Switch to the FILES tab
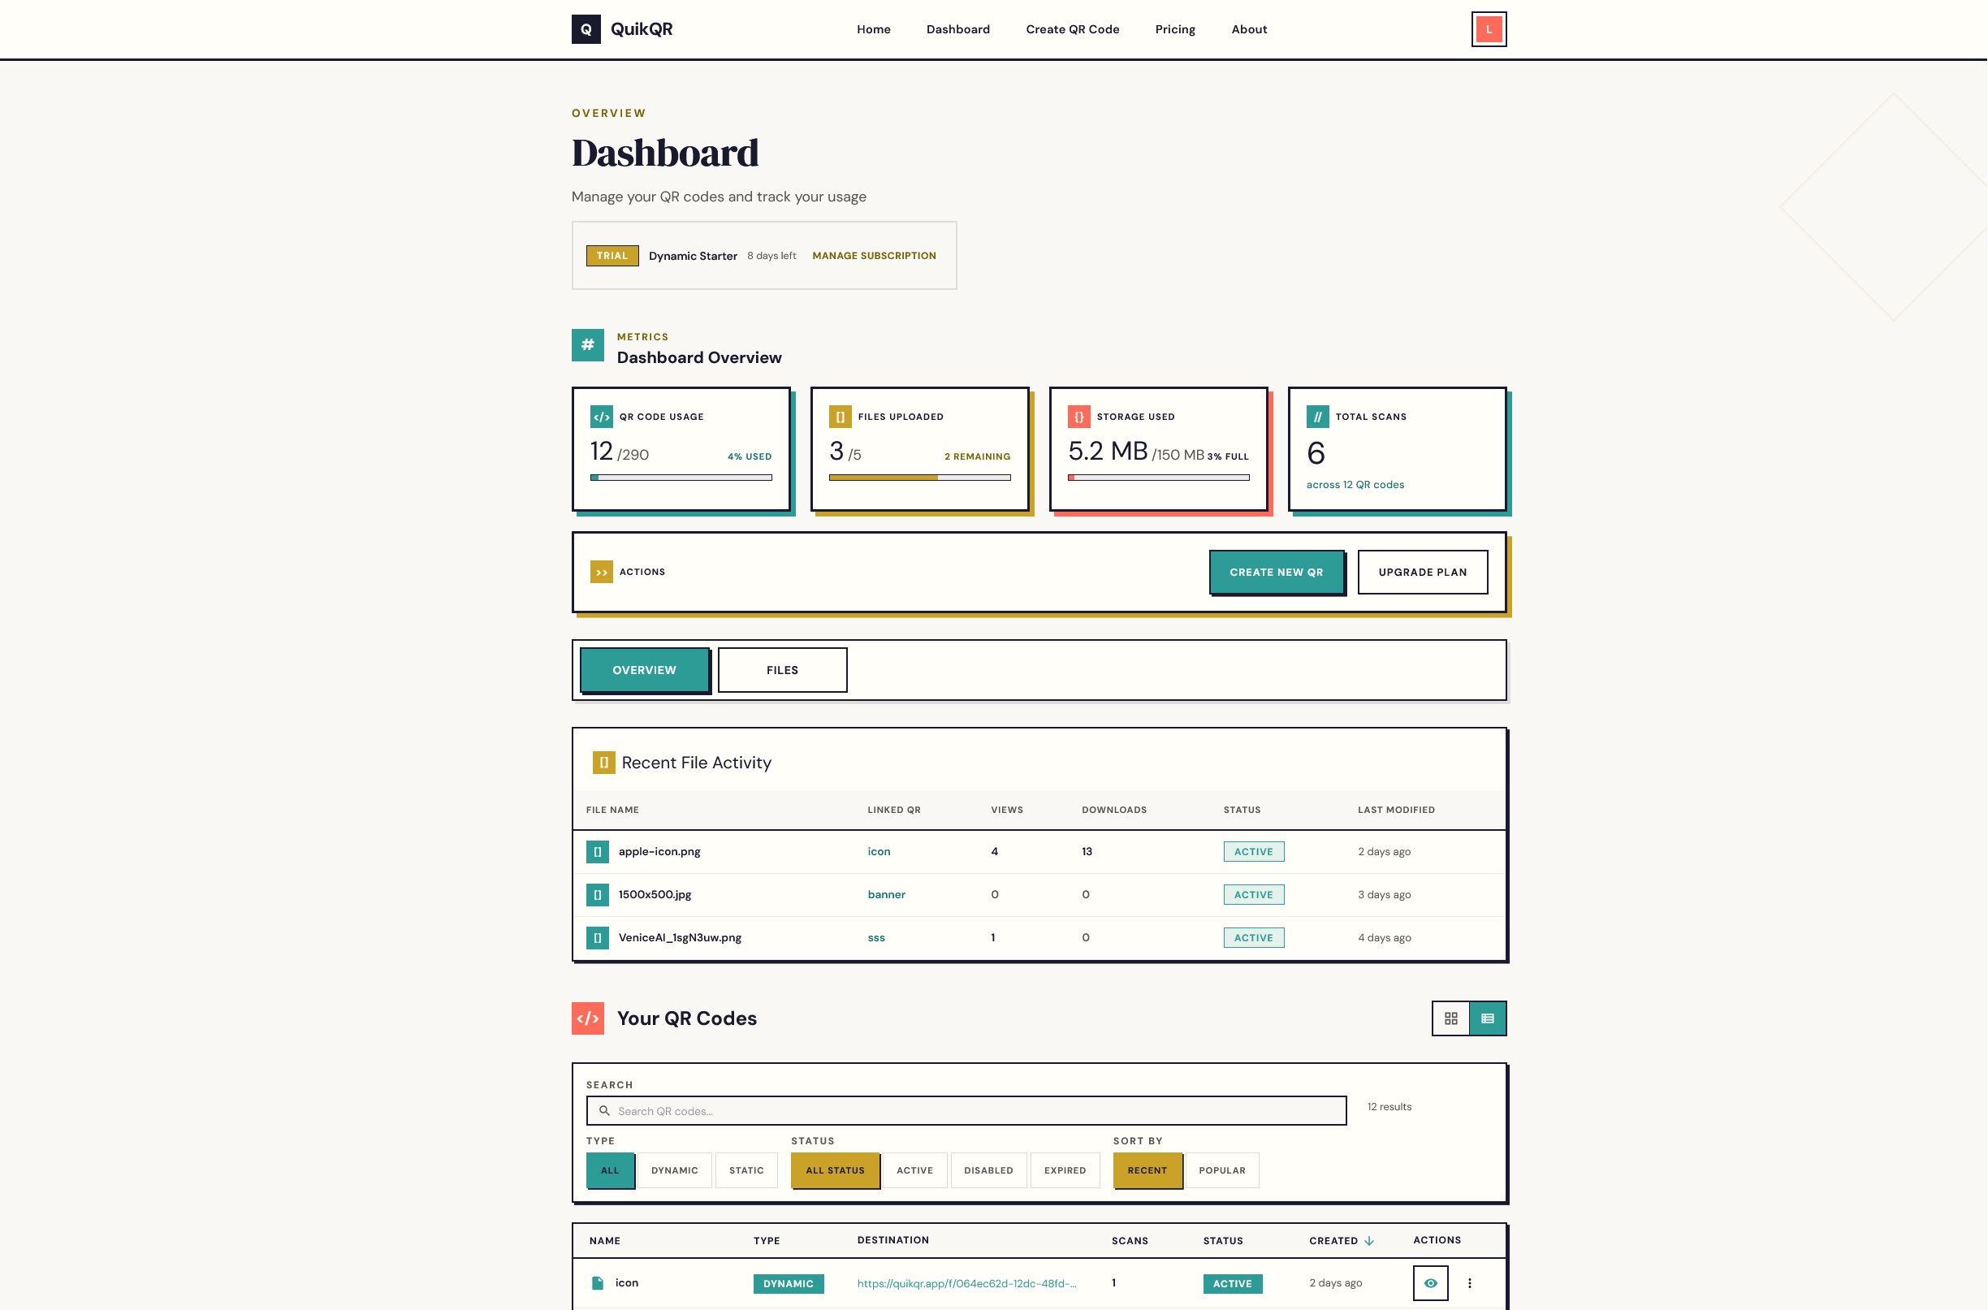This screenshot has width=1988, height=1310. click(782, 669)
